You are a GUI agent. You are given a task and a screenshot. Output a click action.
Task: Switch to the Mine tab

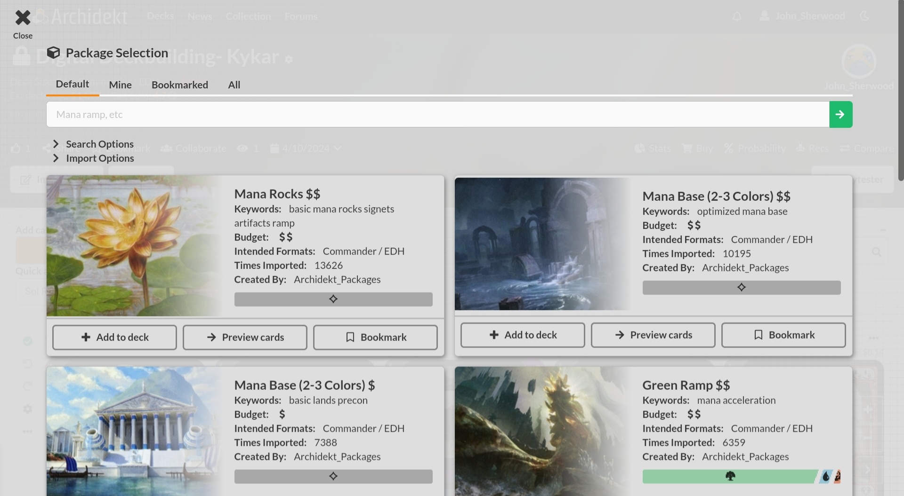point(120,85)
